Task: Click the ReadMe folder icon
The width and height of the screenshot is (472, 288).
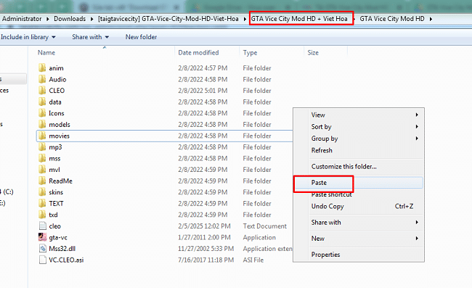Action: [x=42, y=181]
